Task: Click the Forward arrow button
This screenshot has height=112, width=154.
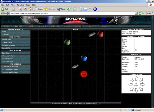Action: click(x=13, y=9)
